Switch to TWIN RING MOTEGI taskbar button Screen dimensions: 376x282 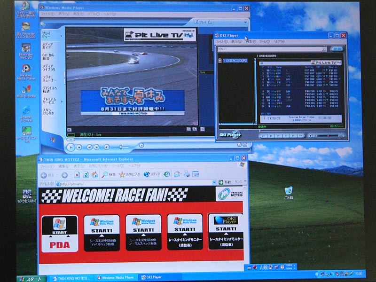[71, 278]
